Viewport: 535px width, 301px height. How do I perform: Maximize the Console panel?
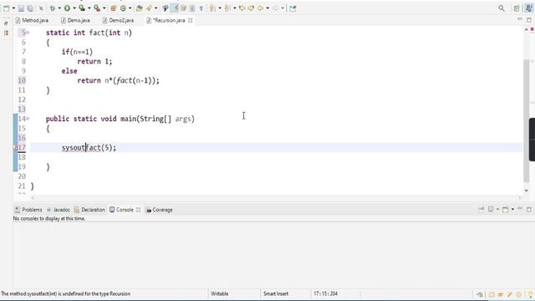[x=529, y=209]
